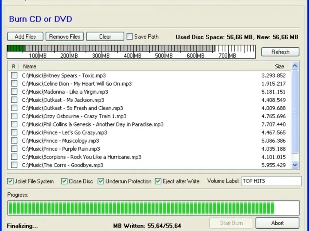309x231 pixels.
Task: Click the size value 5.955.429
Action: (273, 165)
